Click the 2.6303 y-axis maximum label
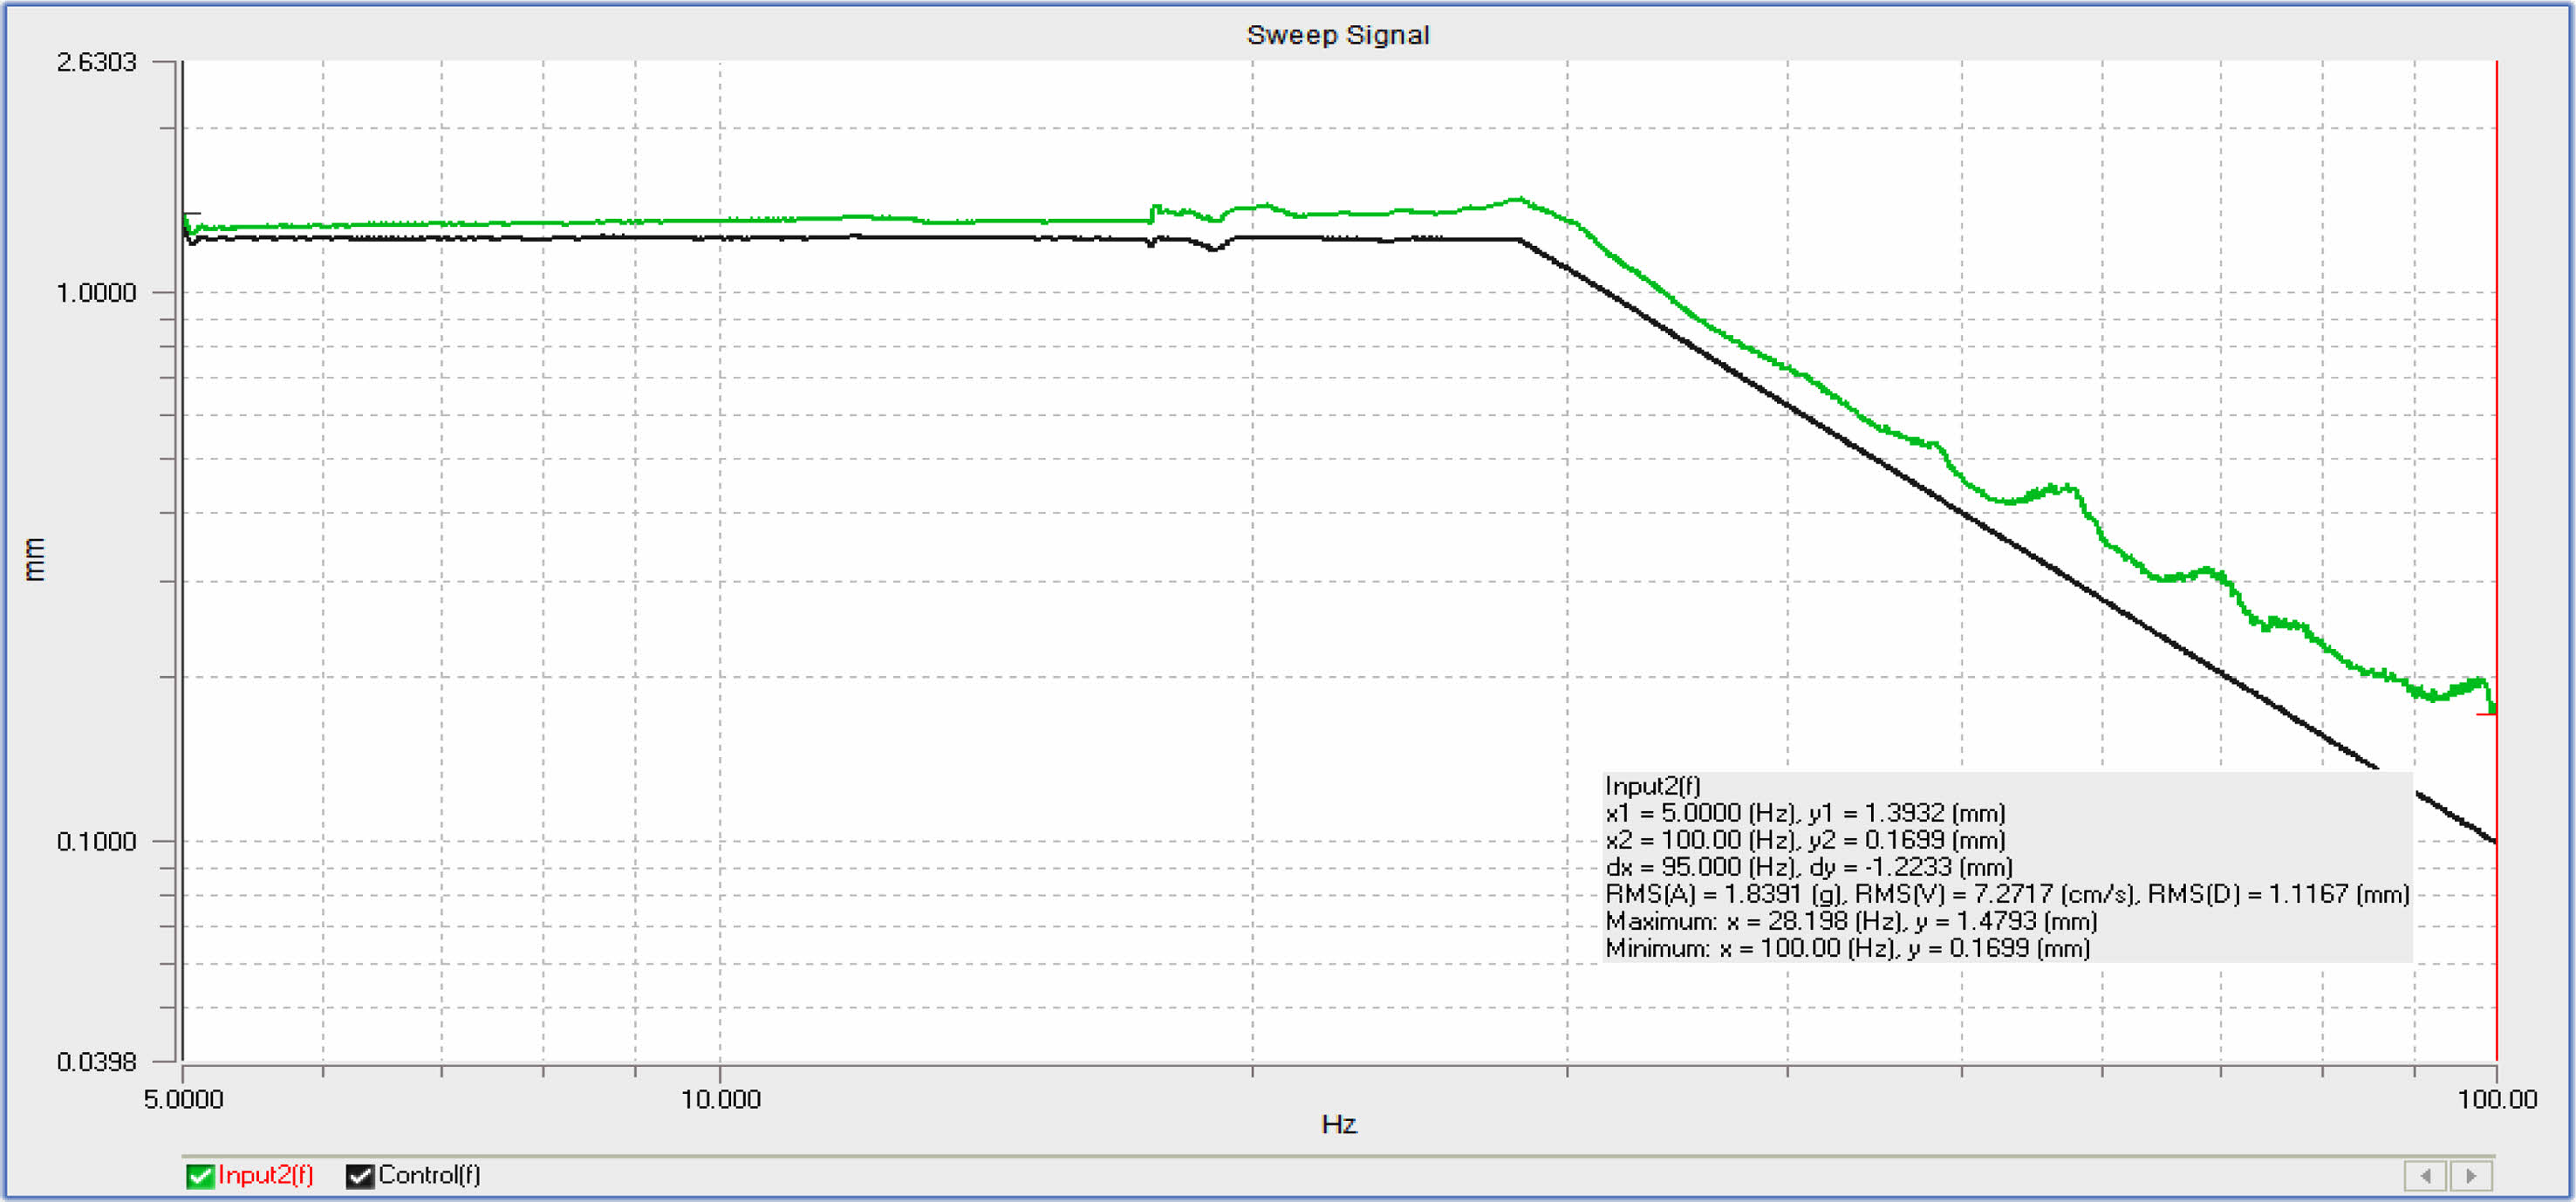 tap(96, 62)
